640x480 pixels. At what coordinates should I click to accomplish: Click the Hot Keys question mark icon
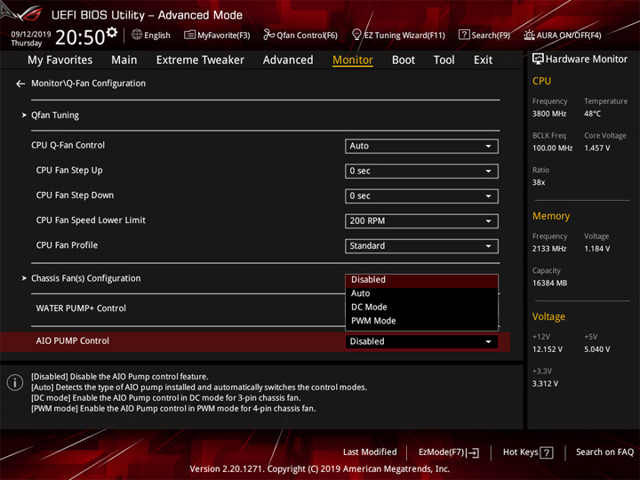pos(547,452)
